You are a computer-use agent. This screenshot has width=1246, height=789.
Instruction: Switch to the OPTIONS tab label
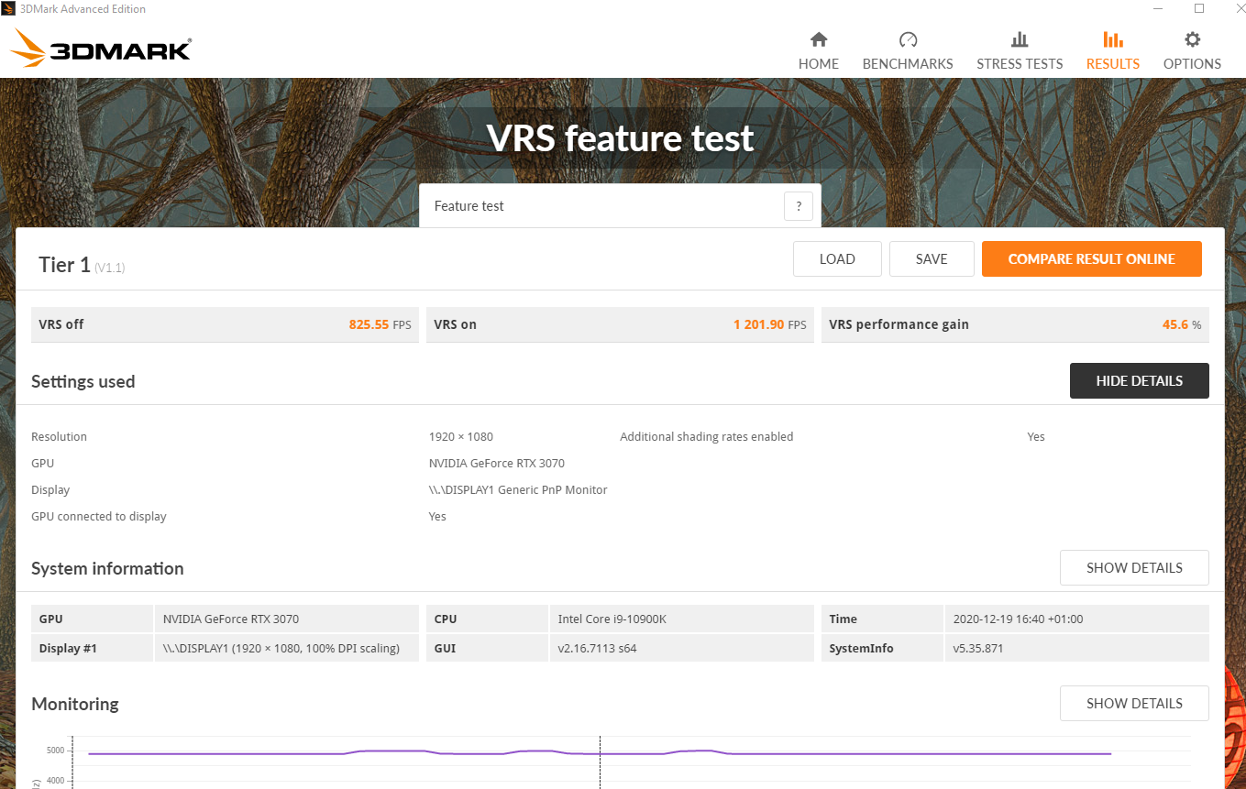click(x=1192, y=64)
